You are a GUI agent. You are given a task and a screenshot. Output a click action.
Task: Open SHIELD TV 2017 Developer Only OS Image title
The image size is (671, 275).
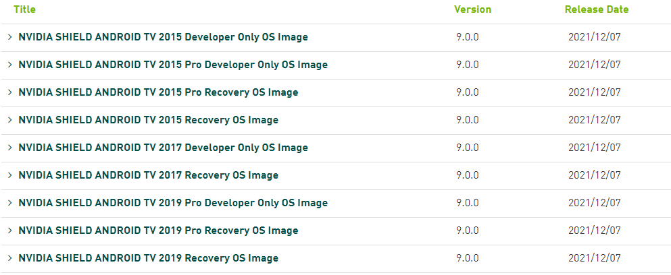coord(163,148)
